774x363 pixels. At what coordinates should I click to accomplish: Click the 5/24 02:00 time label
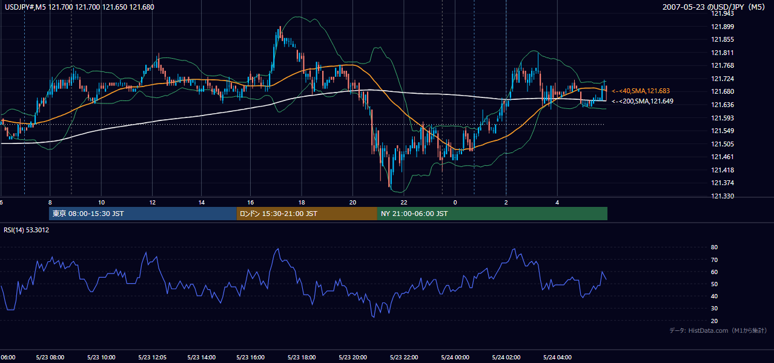tap(506, 358)
